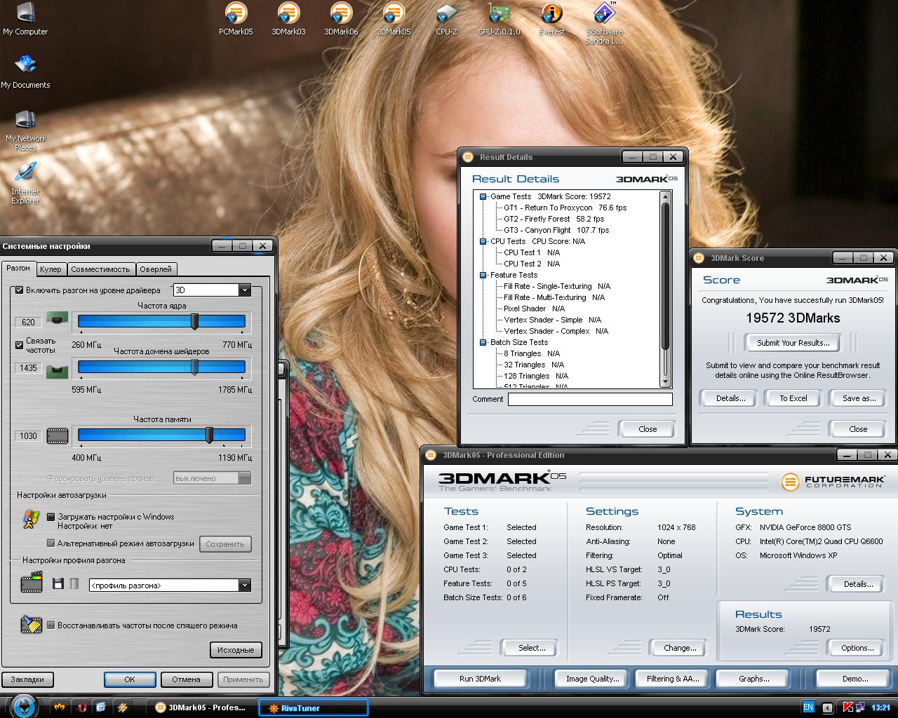
Task: Switch to 3DMark05 taskbar window
Action: click(201, 707)
